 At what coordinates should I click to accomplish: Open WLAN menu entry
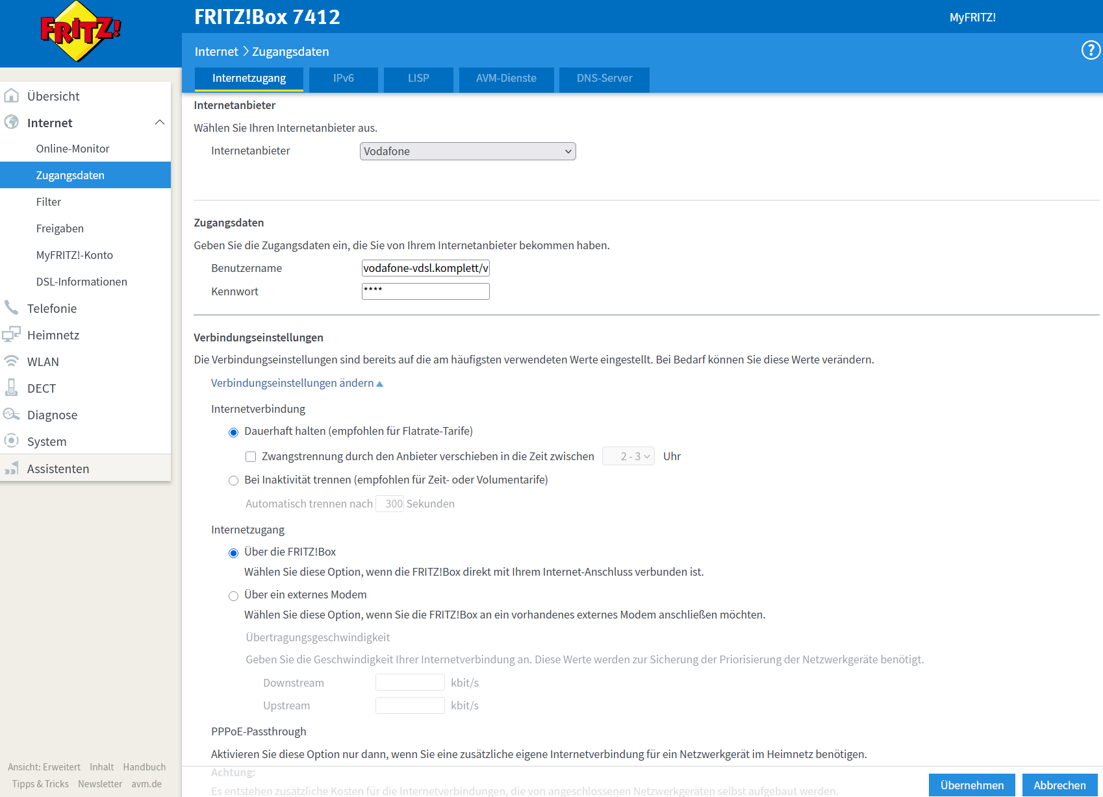click(x=85, y=362)
